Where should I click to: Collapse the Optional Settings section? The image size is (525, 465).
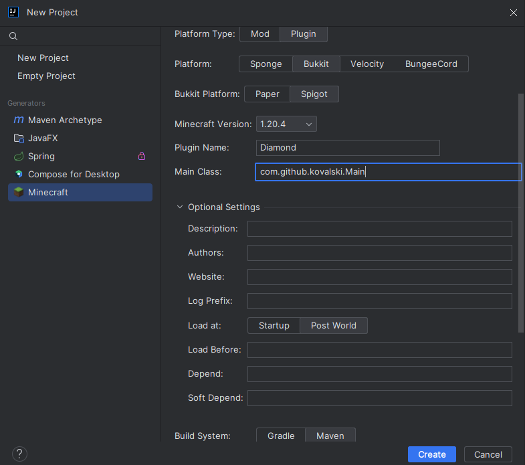[x=180, y=207]
